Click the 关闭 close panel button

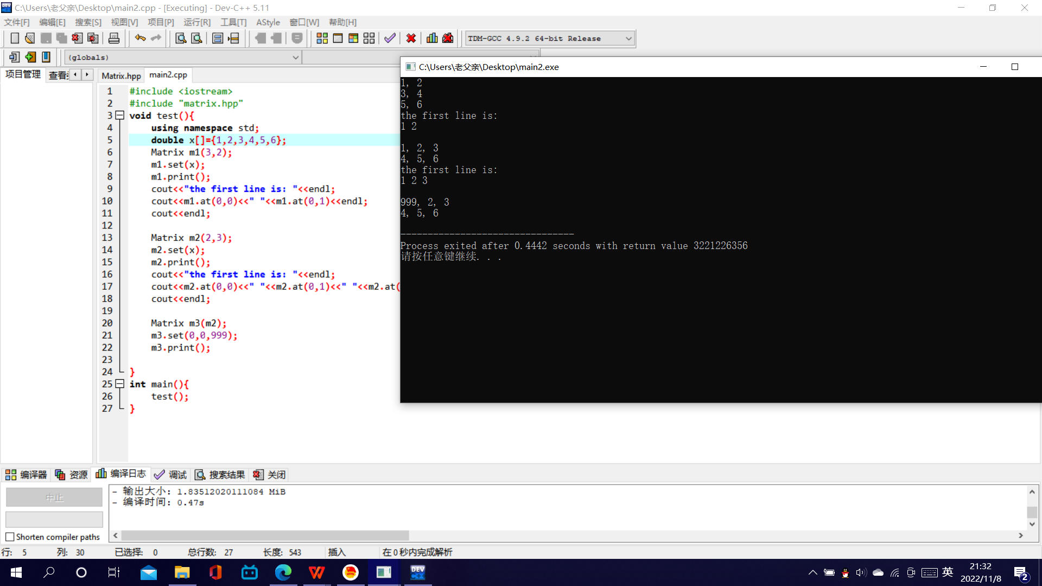pos(270,475)
